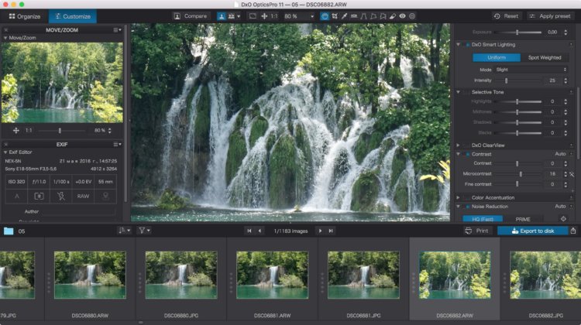Collapse the Contrast section

pos(459,154)
